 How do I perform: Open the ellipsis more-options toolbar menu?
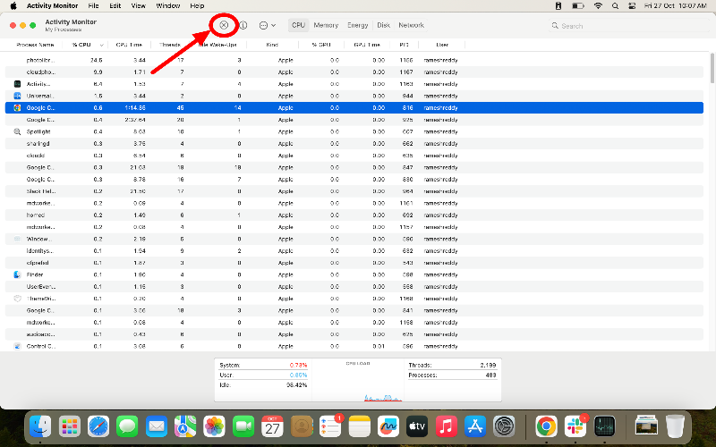point(267,26)
